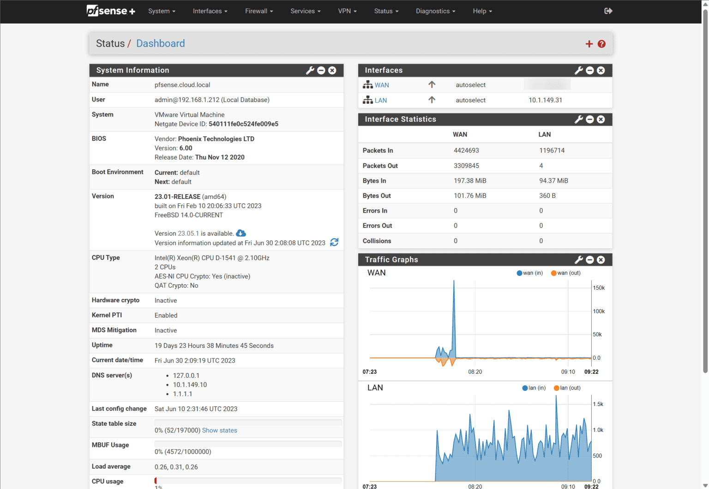Open the dashboard help icon

pyautogui.click(x=601, y=44)
